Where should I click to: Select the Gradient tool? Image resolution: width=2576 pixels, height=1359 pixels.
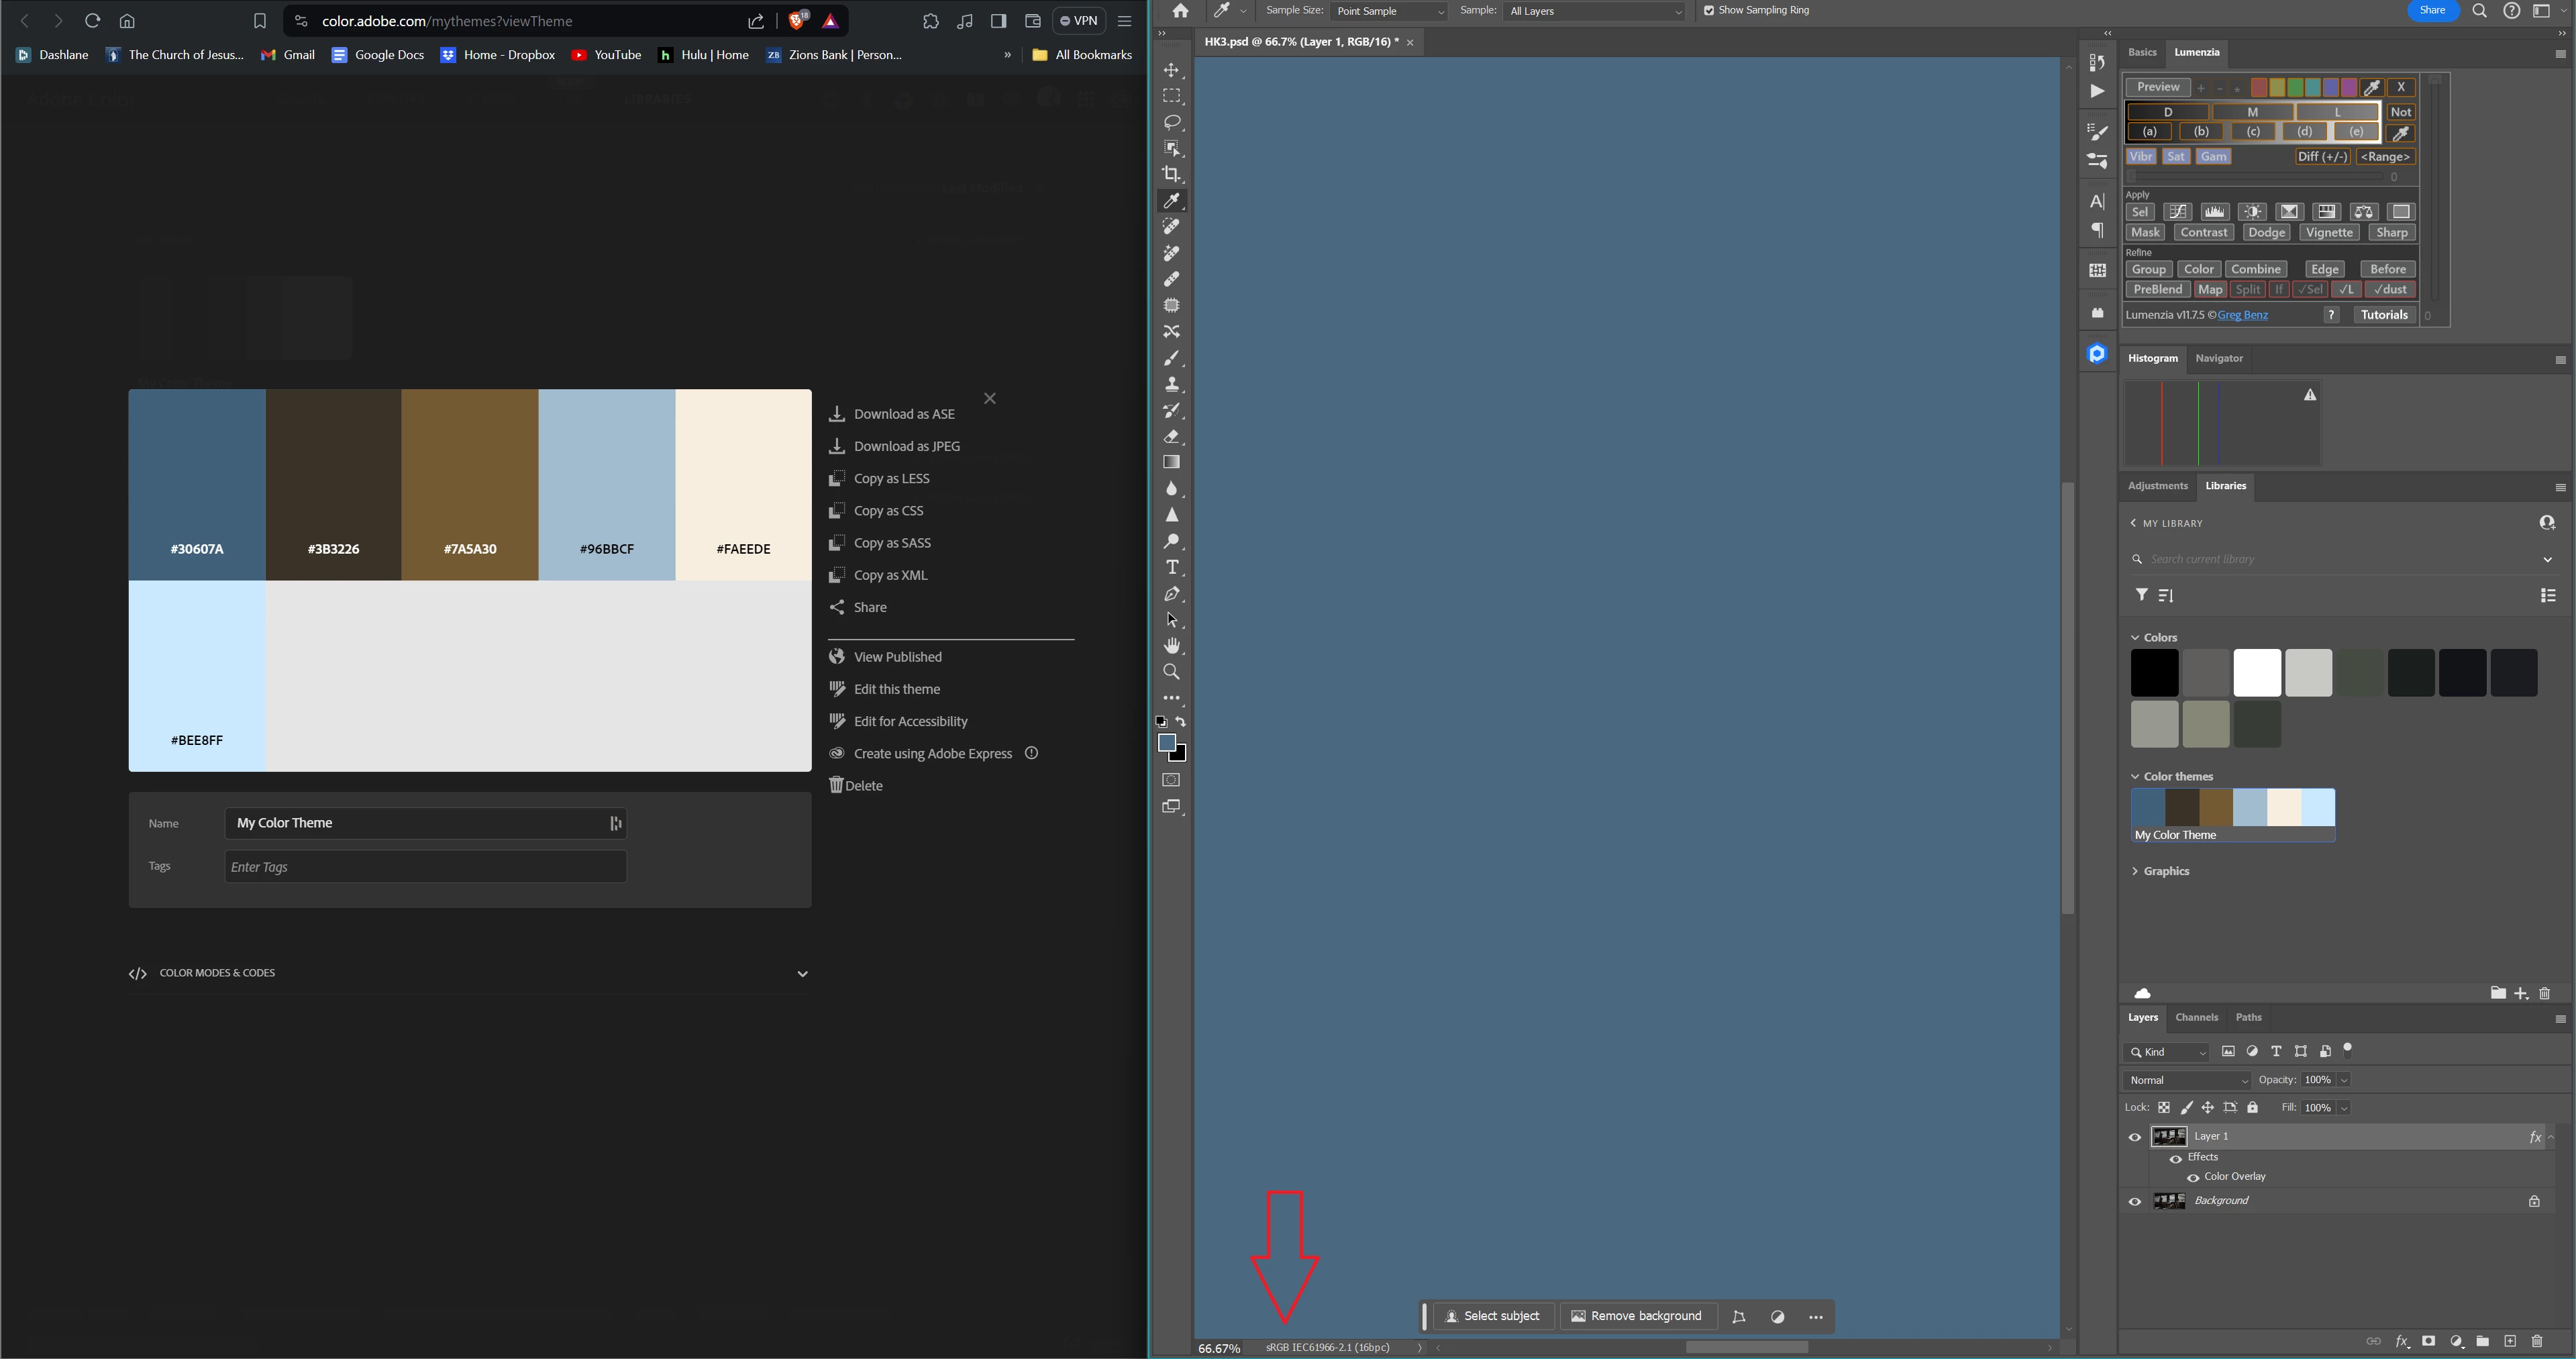click(x=1171, y=463)
